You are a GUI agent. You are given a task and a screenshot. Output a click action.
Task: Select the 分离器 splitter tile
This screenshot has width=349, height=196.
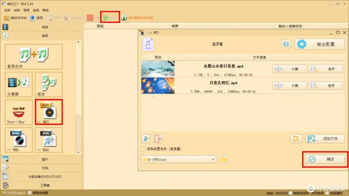pyautogui.click(x=19, y=84)
